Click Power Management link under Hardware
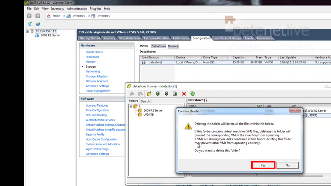This screenshot has width=331, height=186. [x=98, y=91]
